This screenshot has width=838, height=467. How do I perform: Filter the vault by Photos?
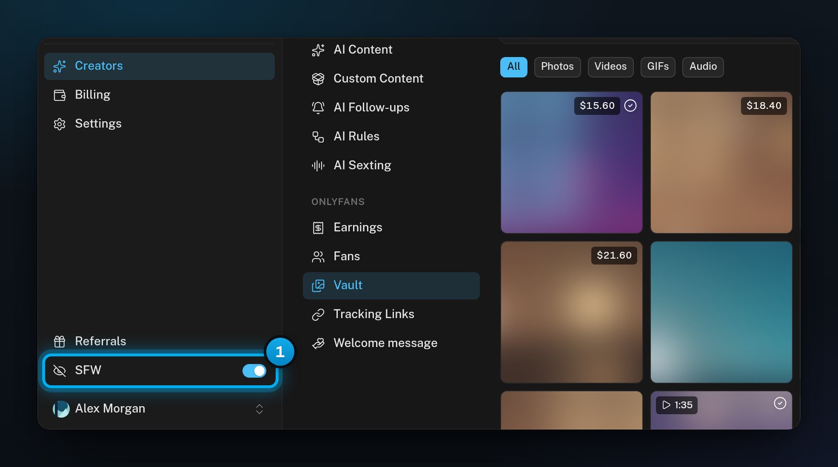click(557, 67)
